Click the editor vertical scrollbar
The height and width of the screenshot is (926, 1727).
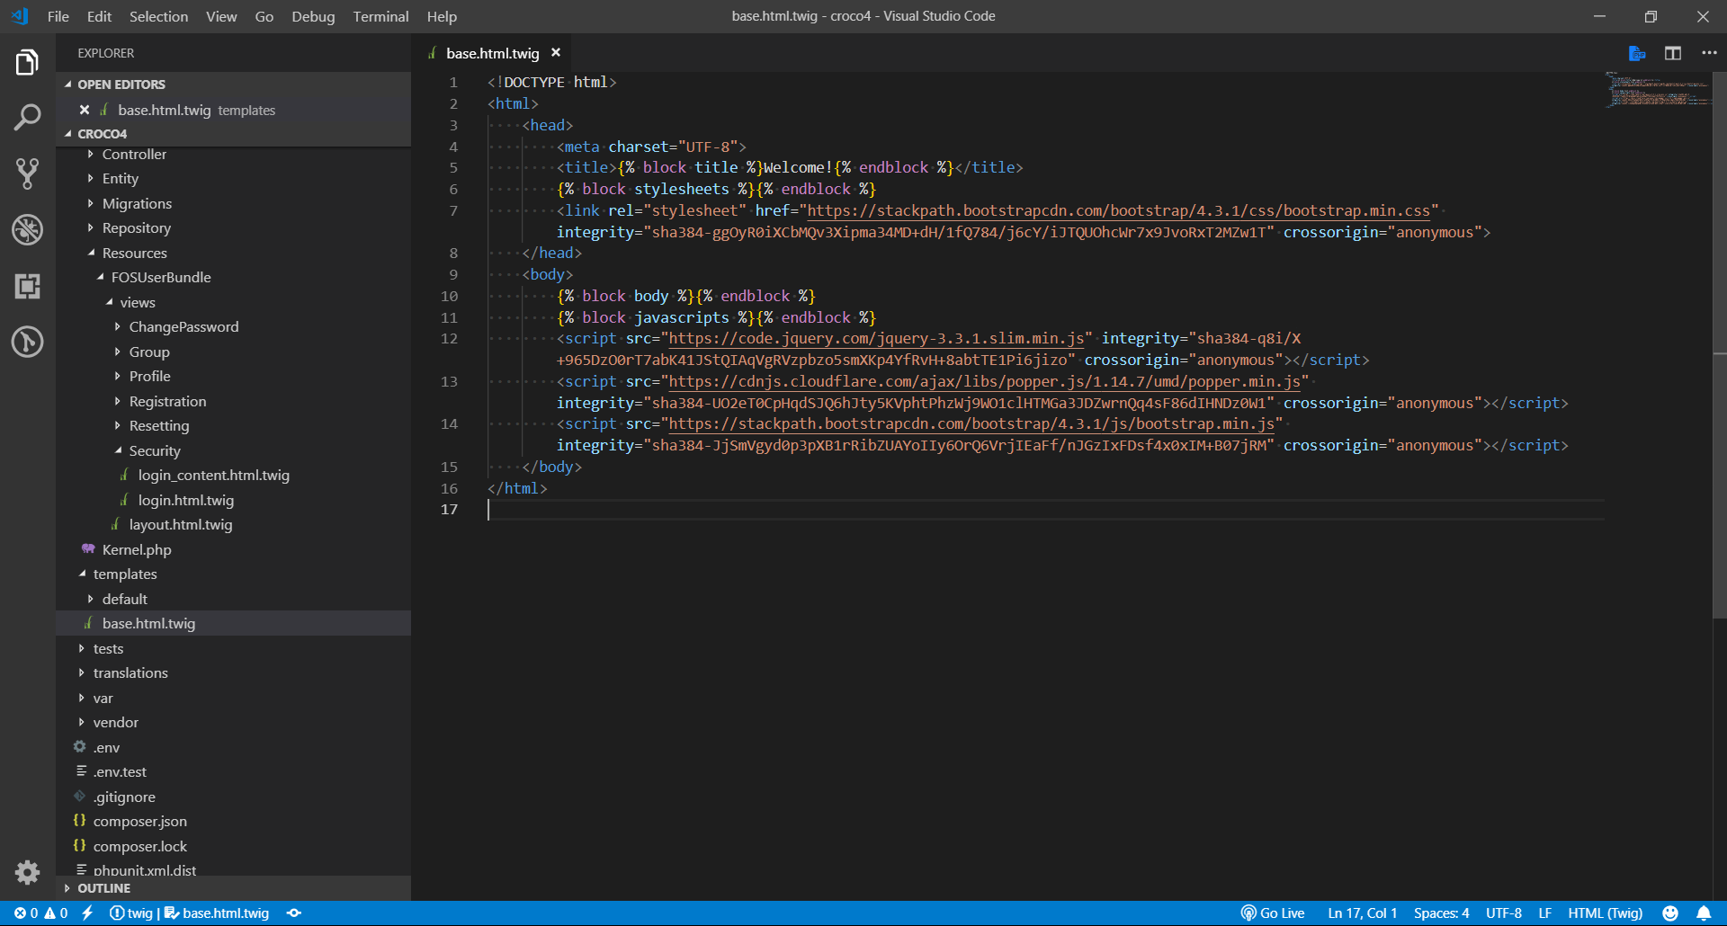click(1720, 346)
